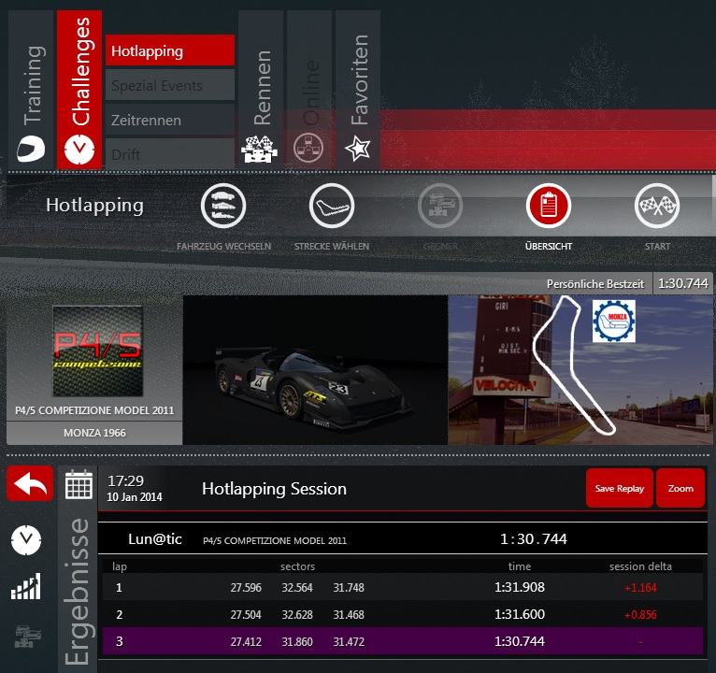Click the Gegner opponents icon
Viewport: 716px width, 673px height.
[440, 206]
